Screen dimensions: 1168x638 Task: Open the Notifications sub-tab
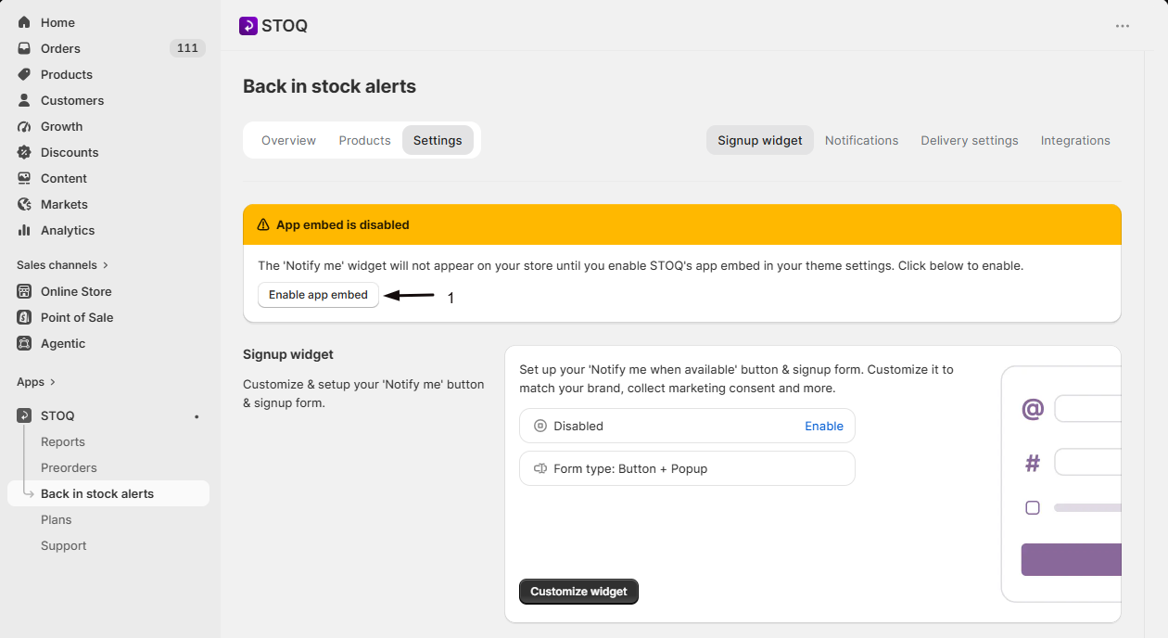[861, 140]
